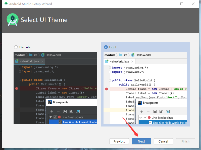Collapse Line Breakpoints triangle in Darcula preview

[x=51, y=117]
